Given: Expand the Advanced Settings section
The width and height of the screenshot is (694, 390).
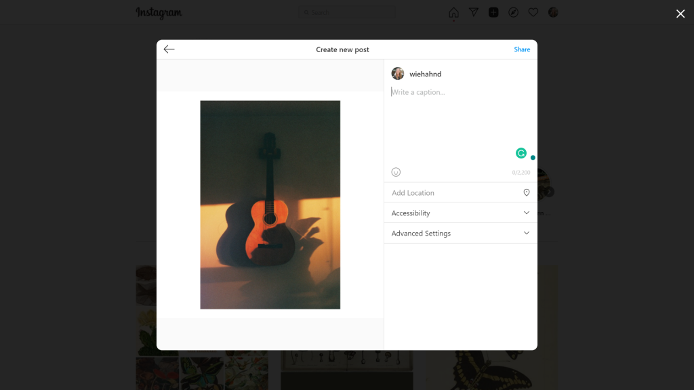Looking at the screenshot, I should [460, 234].
